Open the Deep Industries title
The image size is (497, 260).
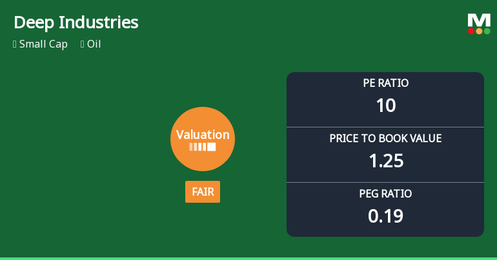(76, 23)
